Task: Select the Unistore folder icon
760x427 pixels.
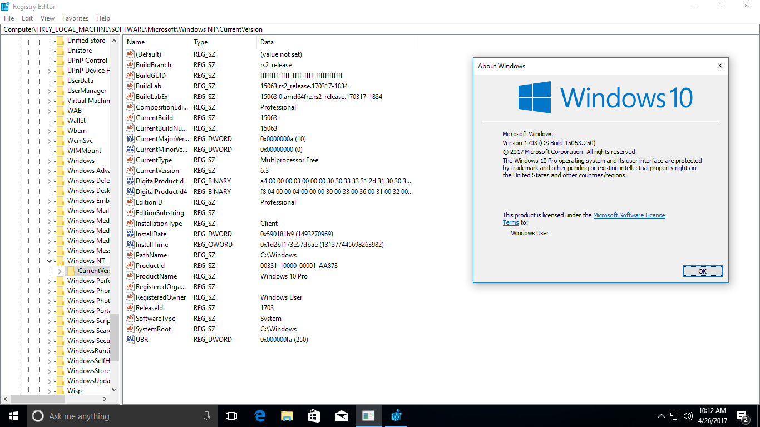Action: 60,51
